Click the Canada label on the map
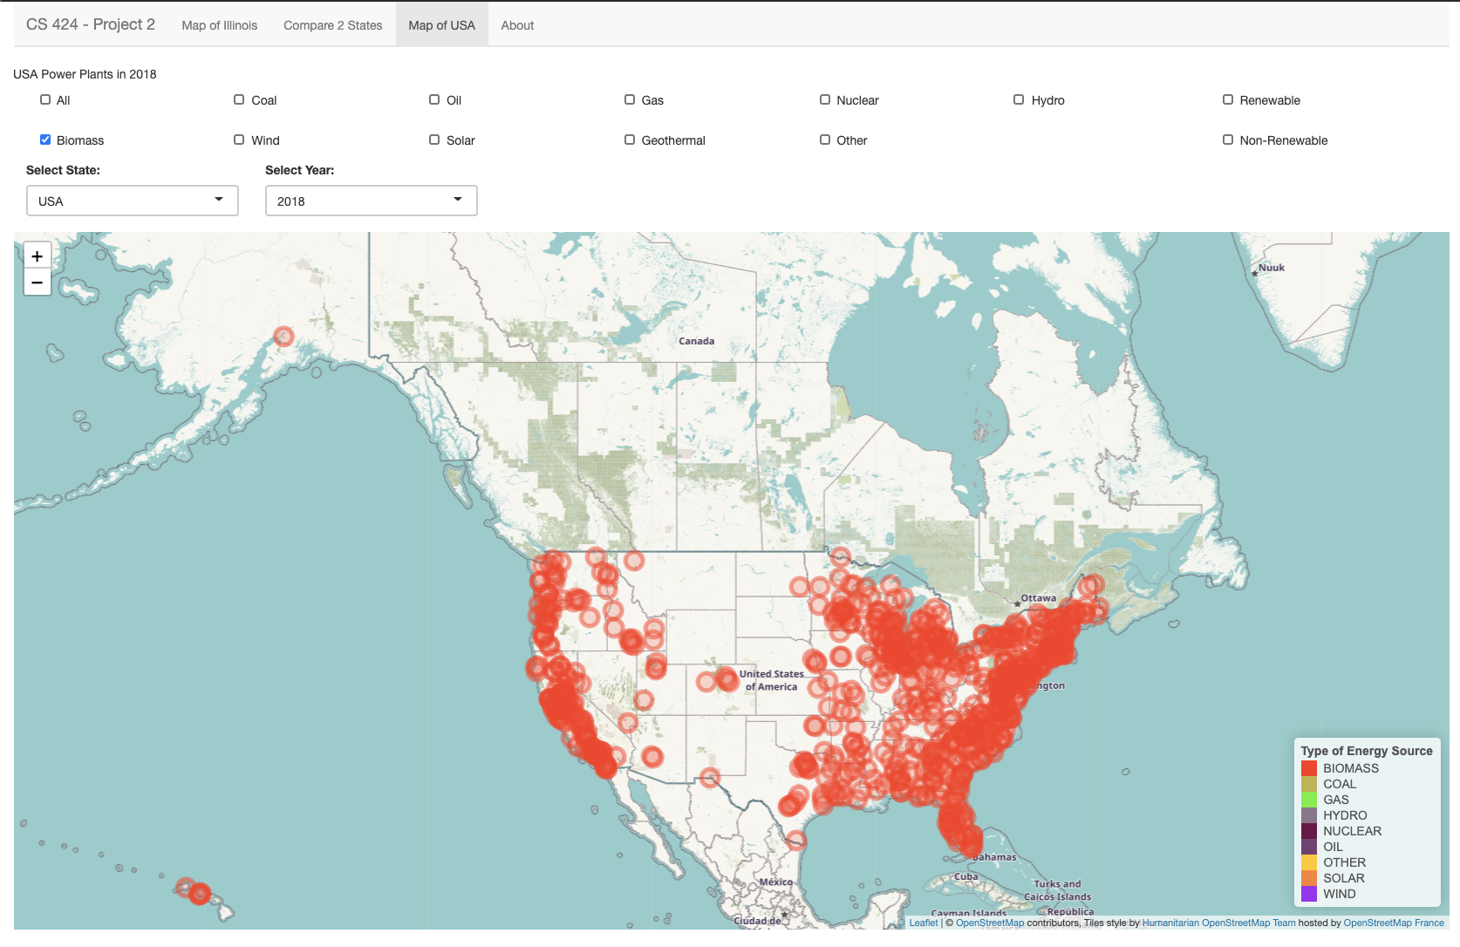 [x=697, y=341]
